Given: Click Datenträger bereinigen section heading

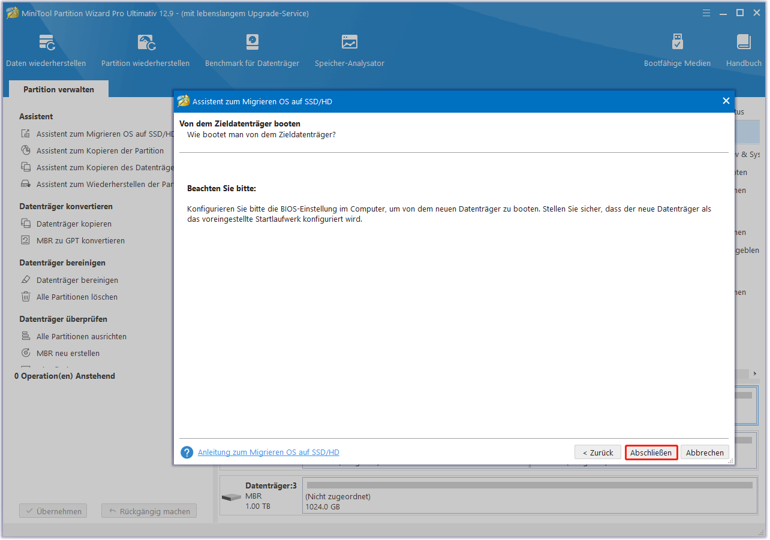Looking at the screenshot, I should pos(62,263).
